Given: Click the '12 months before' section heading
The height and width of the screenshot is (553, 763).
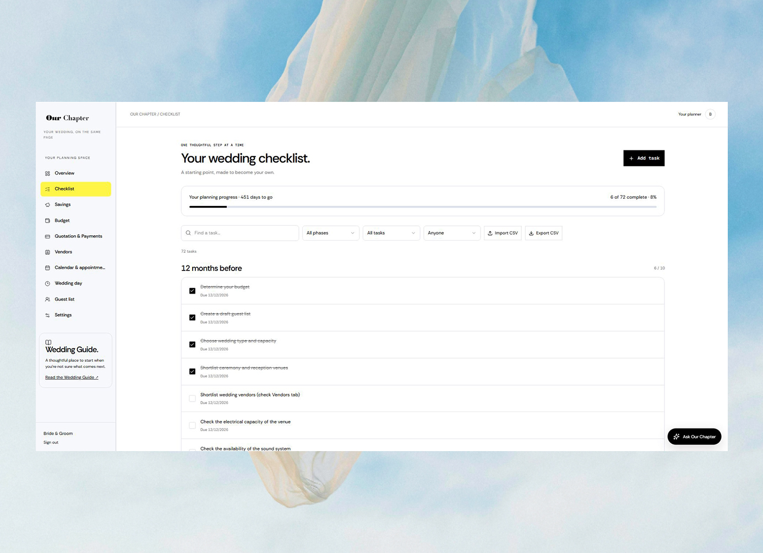Looking at the screenshot, I should [211, 268].
